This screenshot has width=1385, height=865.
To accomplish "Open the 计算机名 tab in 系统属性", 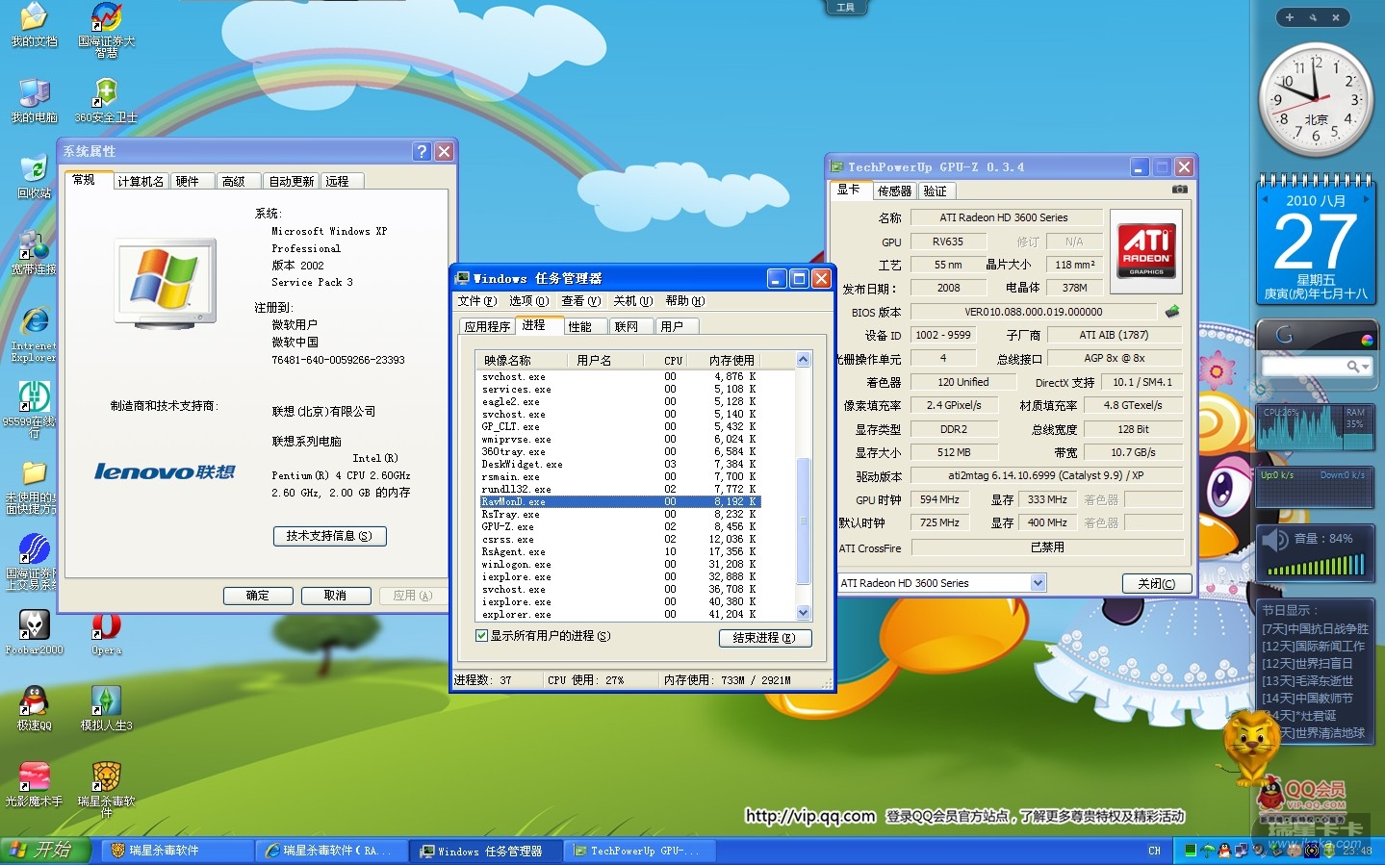I will click(141, 181).
